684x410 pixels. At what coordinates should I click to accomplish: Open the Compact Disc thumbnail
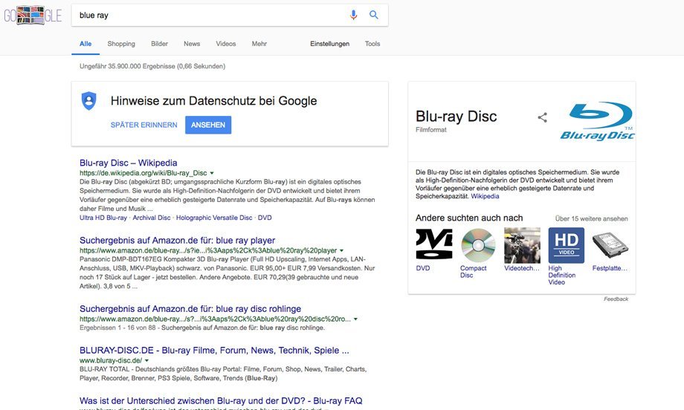click(478, 245)
